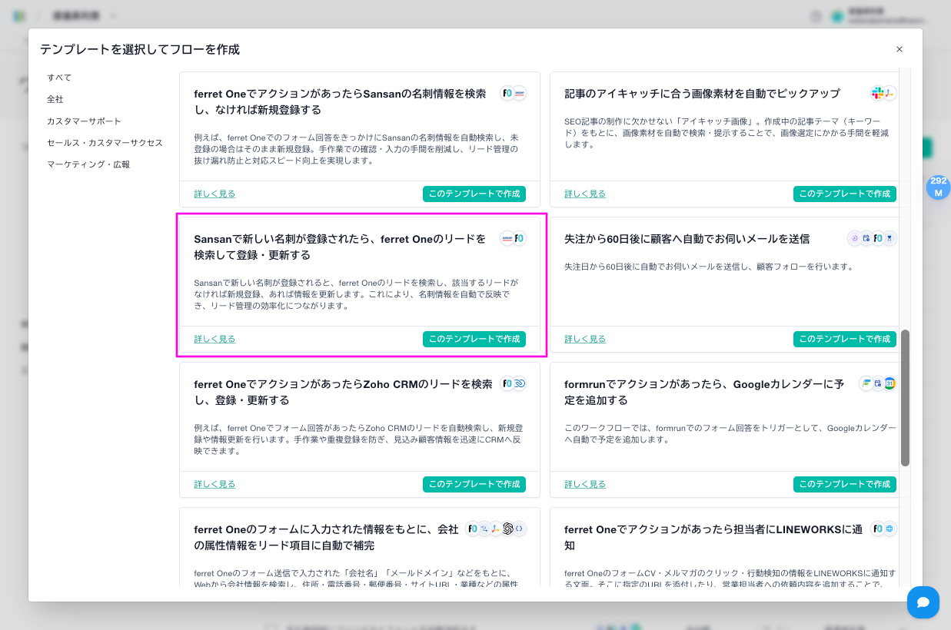951x630 pixels.
Task: Click Sansan icon on Sansanで新しい名刺 card
Action: tap(507, 238)
